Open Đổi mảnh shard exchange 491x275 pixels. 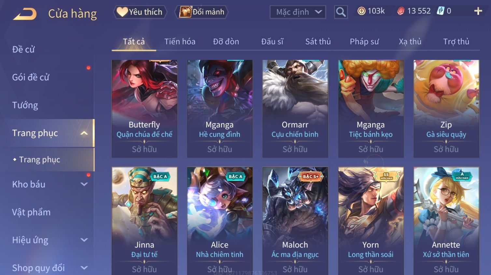pos(202,12)
